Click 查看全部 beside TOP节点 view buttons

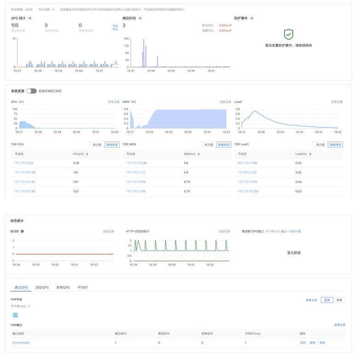tap(312, 300)
